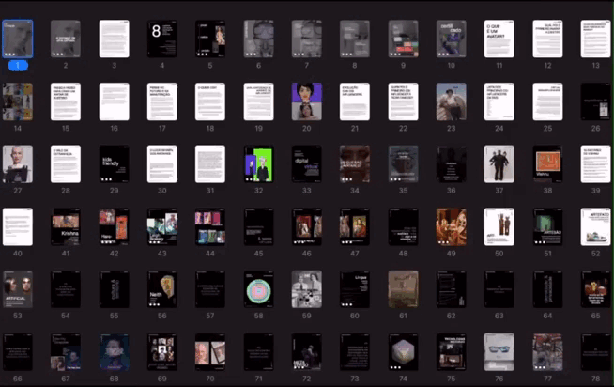Select page 20 purple avatar faces thumbnail
This screenshot has width=614, height=387.
[x=307, y=101]
